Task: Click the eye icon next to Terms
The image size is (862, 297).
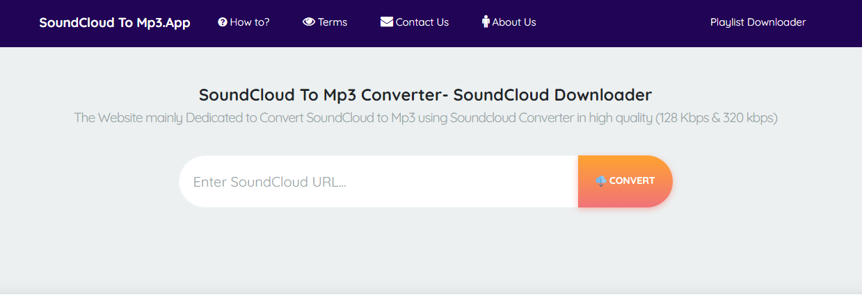Action: (x=309, y=22)
